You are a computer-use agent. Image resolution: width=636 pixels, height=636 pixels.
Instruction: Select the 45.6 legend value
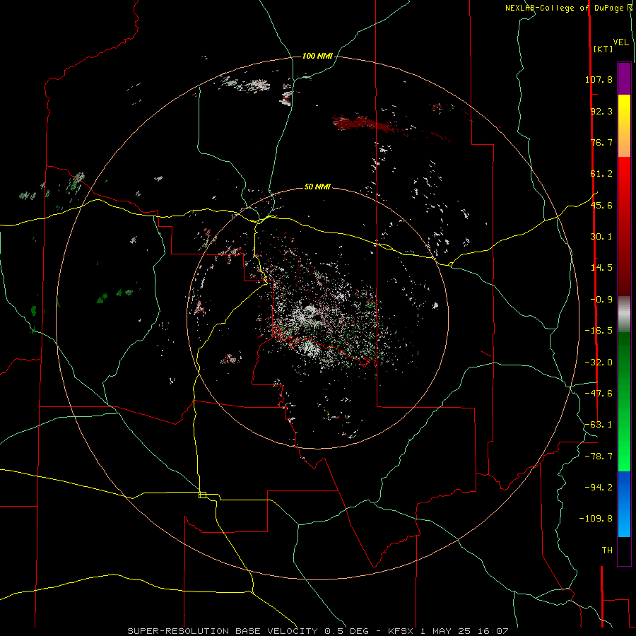point(601,205)
